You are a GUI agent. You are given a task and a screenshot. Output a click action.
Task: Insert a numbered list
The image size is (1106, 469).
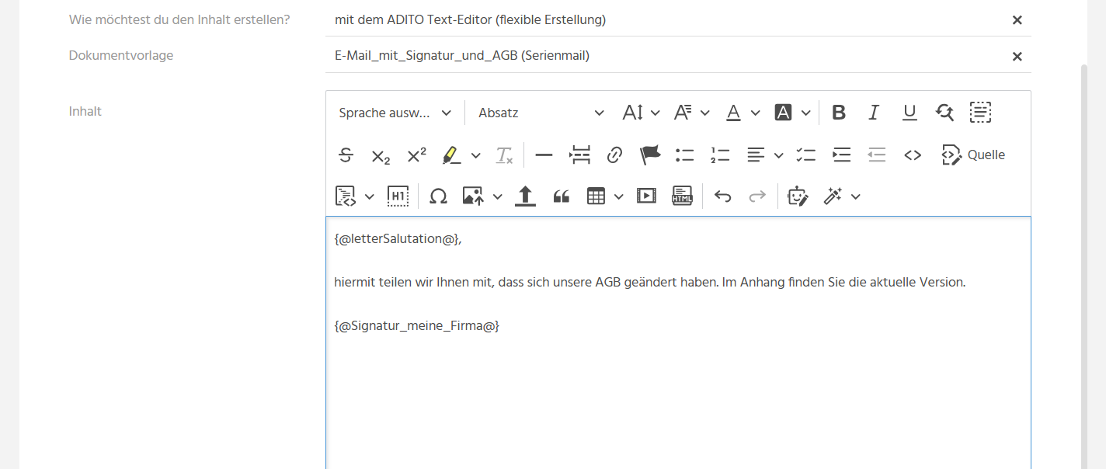point(720,155)
